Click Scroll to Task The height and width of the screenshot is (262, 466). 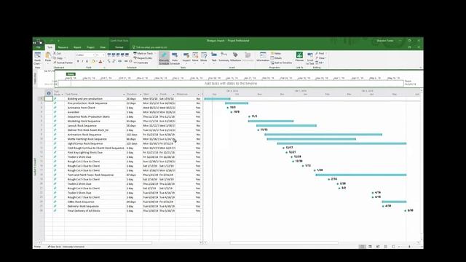[x=310, y=58]
